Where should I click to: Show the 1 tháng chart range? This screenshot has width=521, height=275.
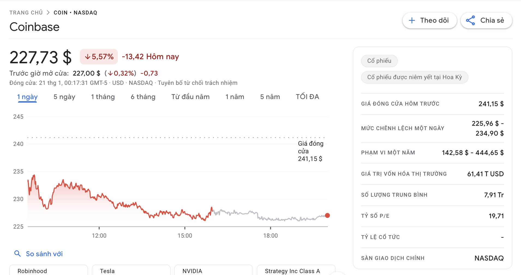[x=103, y=97]
